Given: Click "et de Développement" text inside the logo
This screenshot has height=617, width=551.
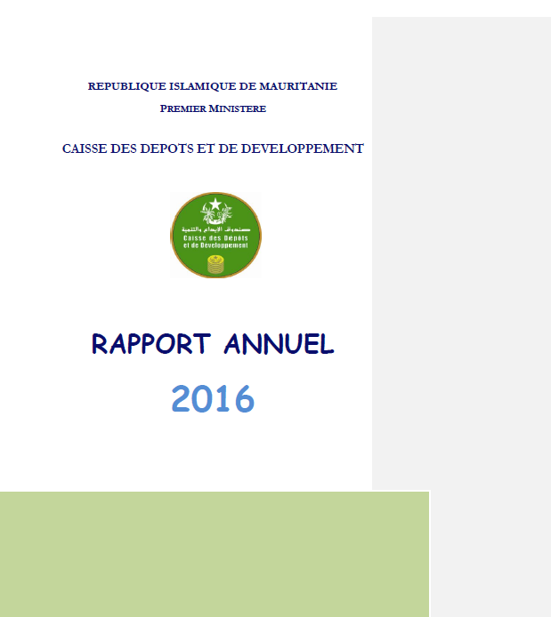Looking at the screenshot, I should click(x=215, y=244).
